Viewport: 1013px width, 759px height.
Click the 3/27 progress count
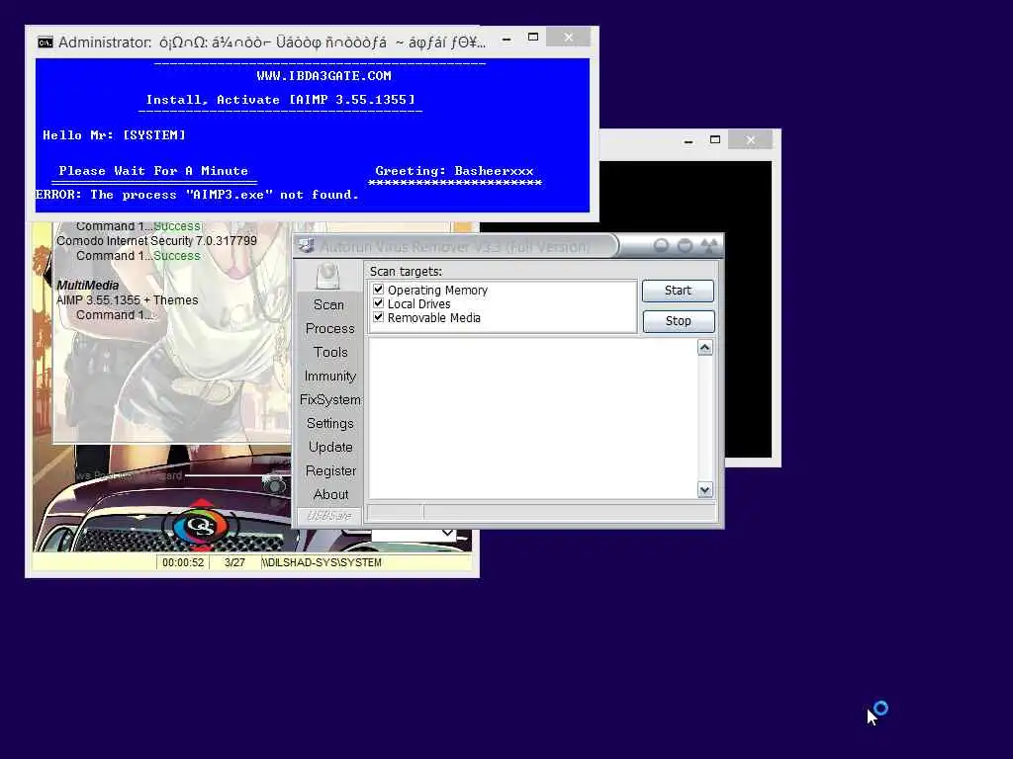234,562
